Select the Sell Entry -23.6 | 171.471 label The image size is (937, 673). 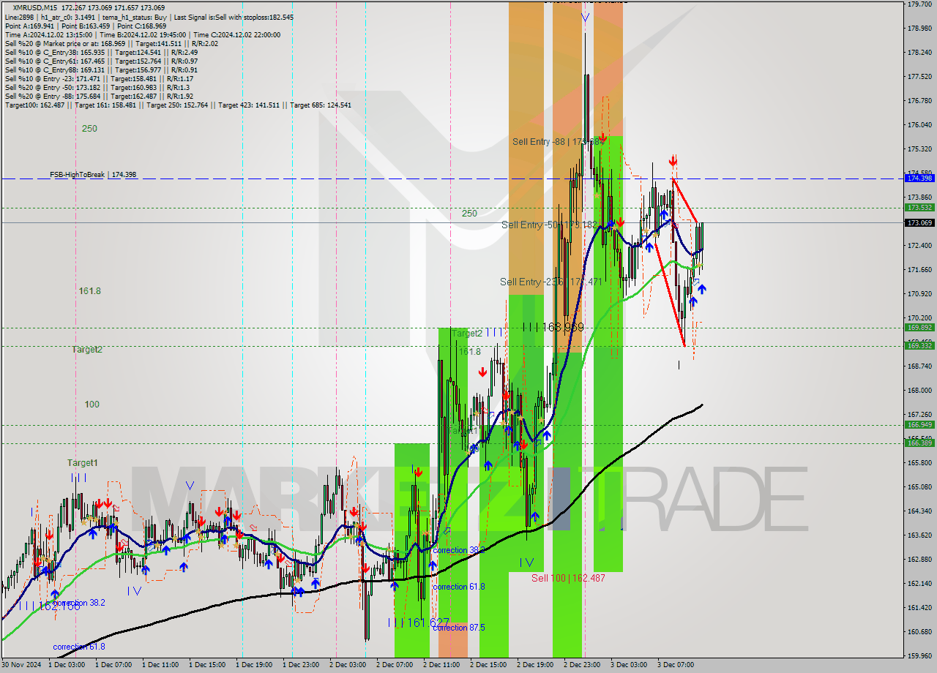coord(551,282)
